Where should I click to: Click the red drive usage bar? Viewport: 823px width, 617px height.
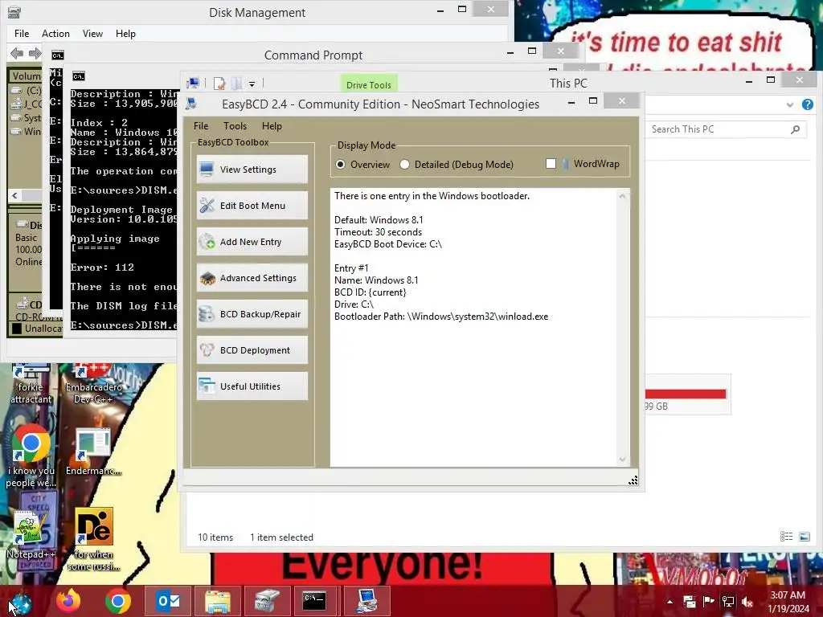pyautogui.click(x=685, y=394)
